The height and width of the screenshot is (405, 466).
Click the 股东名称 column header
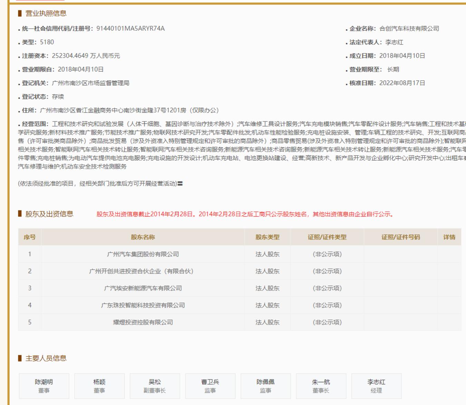click(143, 237)
